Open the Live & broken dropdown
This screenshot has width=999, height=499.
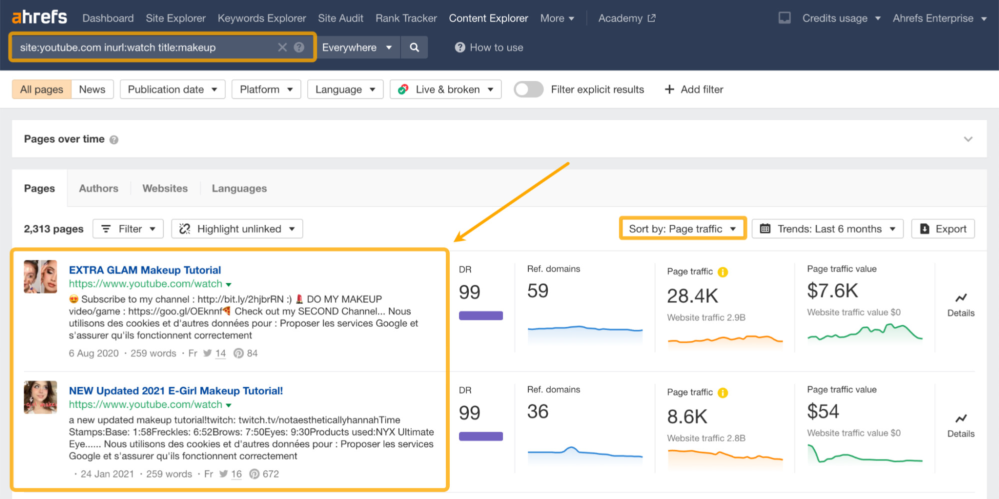point(445,89)
